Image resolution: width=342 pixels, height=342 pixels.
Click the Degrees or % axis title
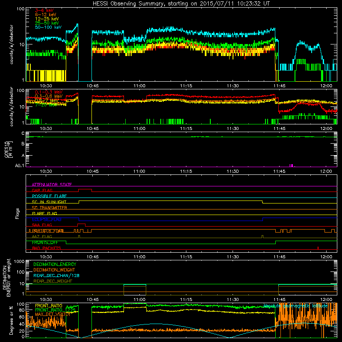(11, 320)
